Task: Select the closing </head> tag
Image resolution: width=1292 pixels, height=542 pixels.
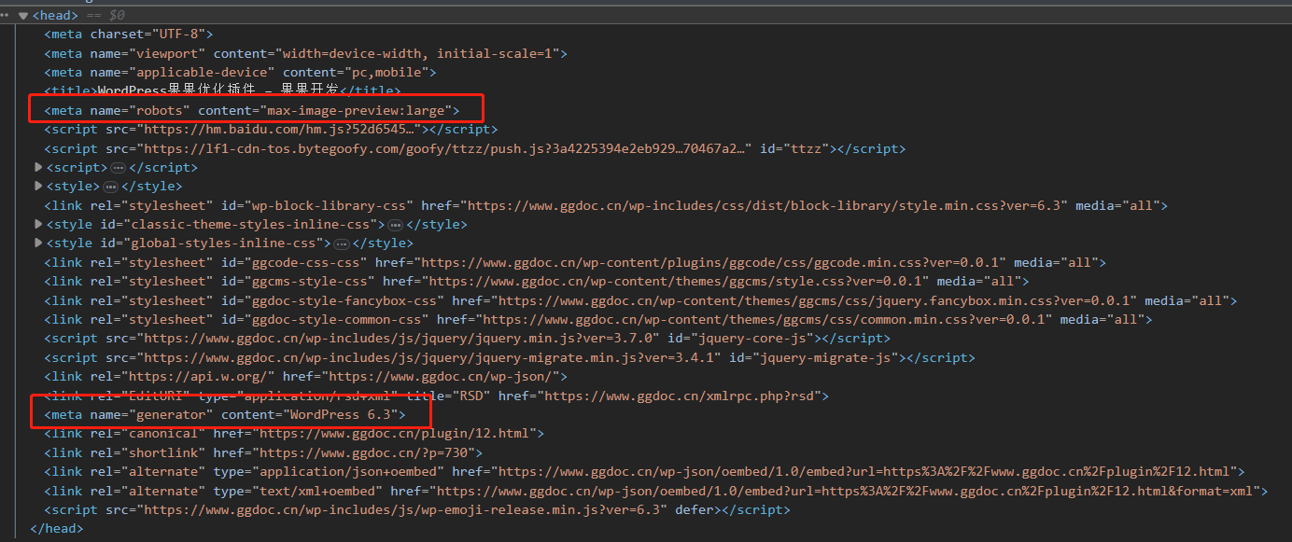Action: [x=57, y=529]
